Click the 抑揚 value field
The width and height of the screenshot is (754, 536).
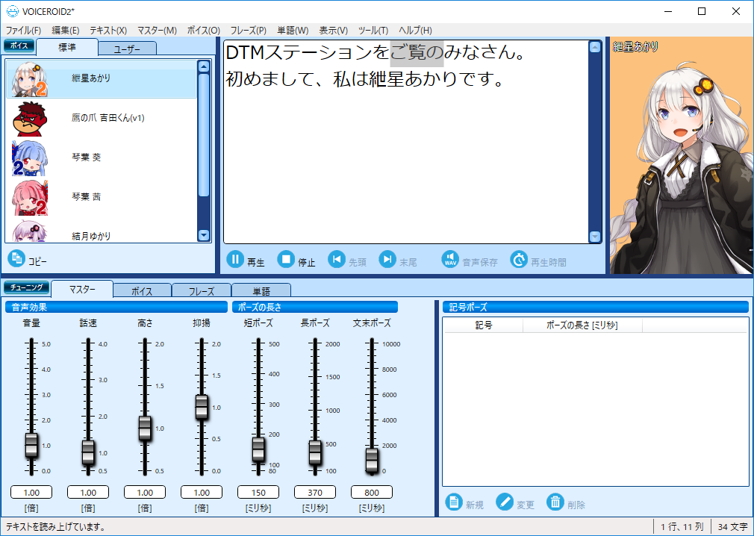pyautogui.click(x=202, y=492)
